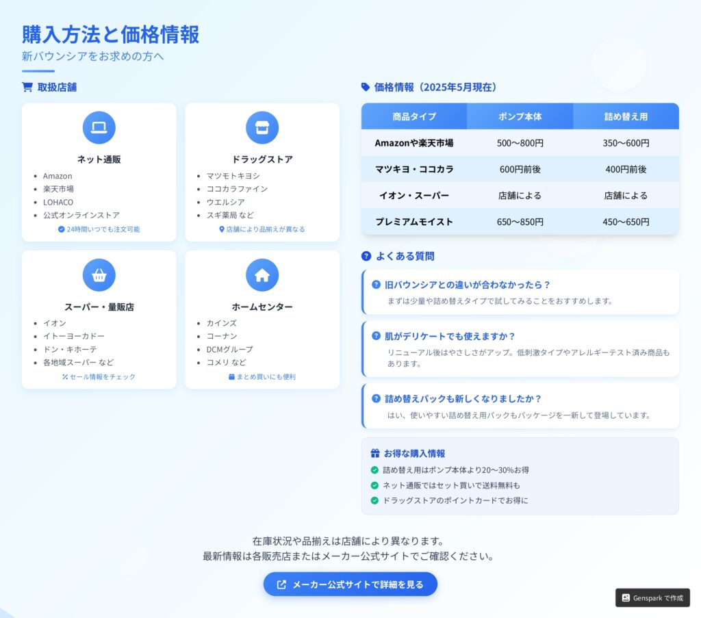Click セール情報をチェック link text
Screen dimensions: 701x618
(103, 376)
